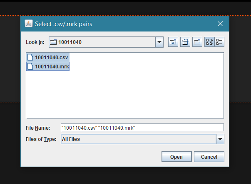This screenshot has width=251, height=184.
Task: Close the Select .csv/.mrk pairs dialog
Action: click(220, 24)
